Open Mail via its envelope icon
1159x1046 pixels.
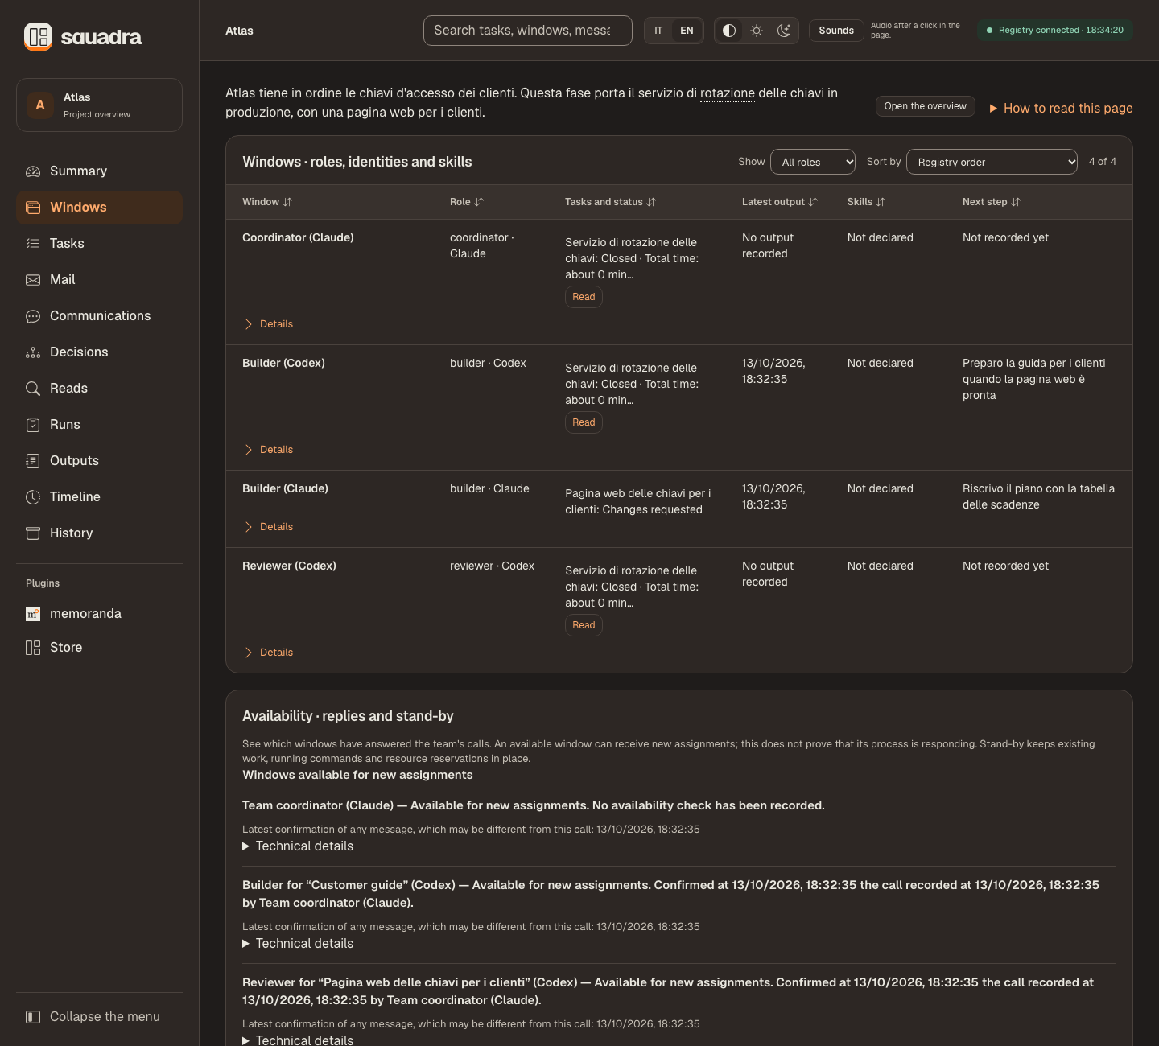point(33,280)
